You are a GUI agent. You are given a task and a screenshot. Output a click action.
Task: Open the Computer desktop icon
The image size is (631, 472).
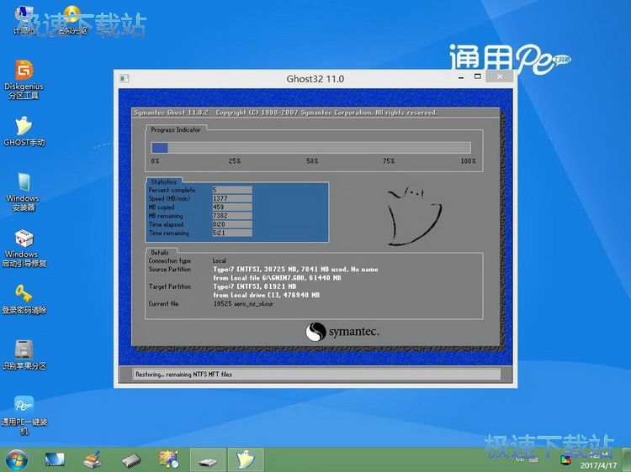[x=24, y=20]
